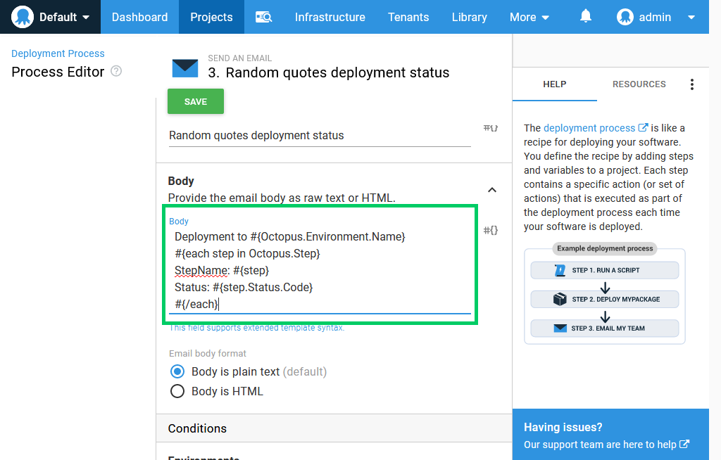Click the help question mark beside Process Editor

[x=116, y=71]
